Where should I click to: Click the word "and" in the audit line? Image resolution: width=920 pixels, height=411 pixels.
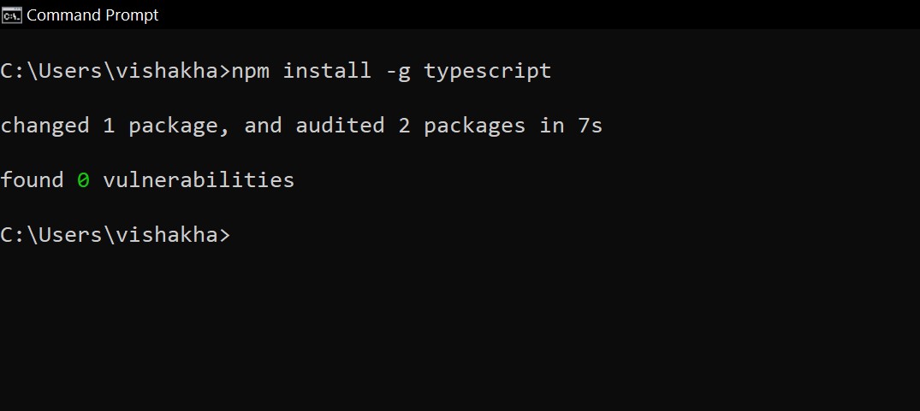[263, 126]
